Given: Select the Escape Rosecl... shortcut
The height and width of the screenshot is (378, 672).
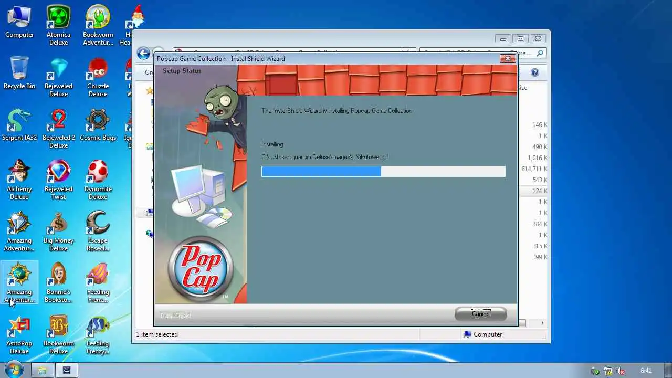Looking at the screenshot, I should pos(98,232).
